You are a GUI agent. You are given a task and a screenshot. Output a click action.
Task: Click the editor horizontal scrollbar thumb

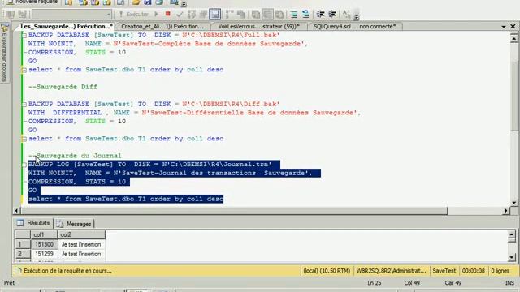coord(234,211)
